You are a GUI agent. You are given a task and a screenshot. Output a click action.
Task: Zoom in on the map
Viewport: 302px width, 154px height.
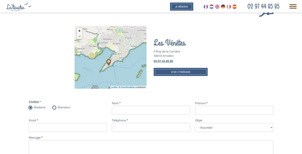point(79,31)
